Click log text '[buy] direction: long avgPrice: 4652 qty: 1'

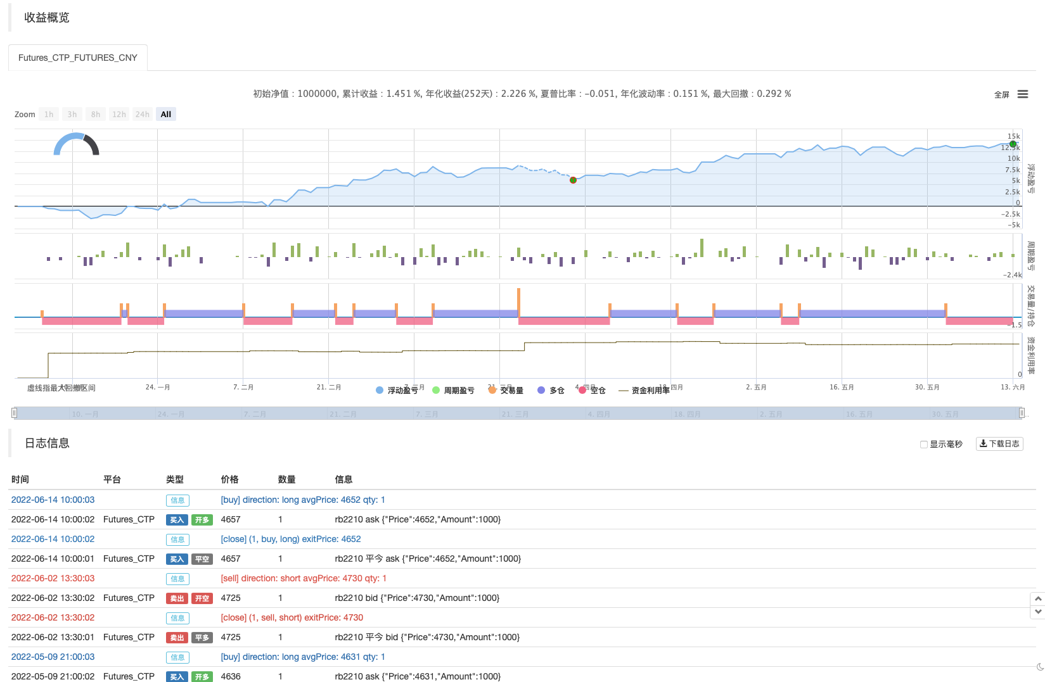[x=303, y=500]
